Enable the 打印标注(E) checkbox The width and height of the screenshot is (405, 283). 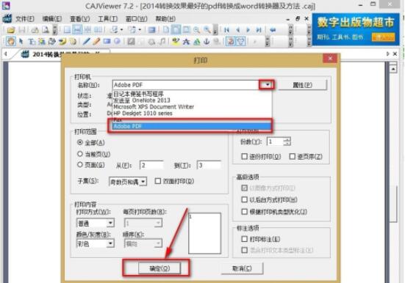(x=244, y=239)
